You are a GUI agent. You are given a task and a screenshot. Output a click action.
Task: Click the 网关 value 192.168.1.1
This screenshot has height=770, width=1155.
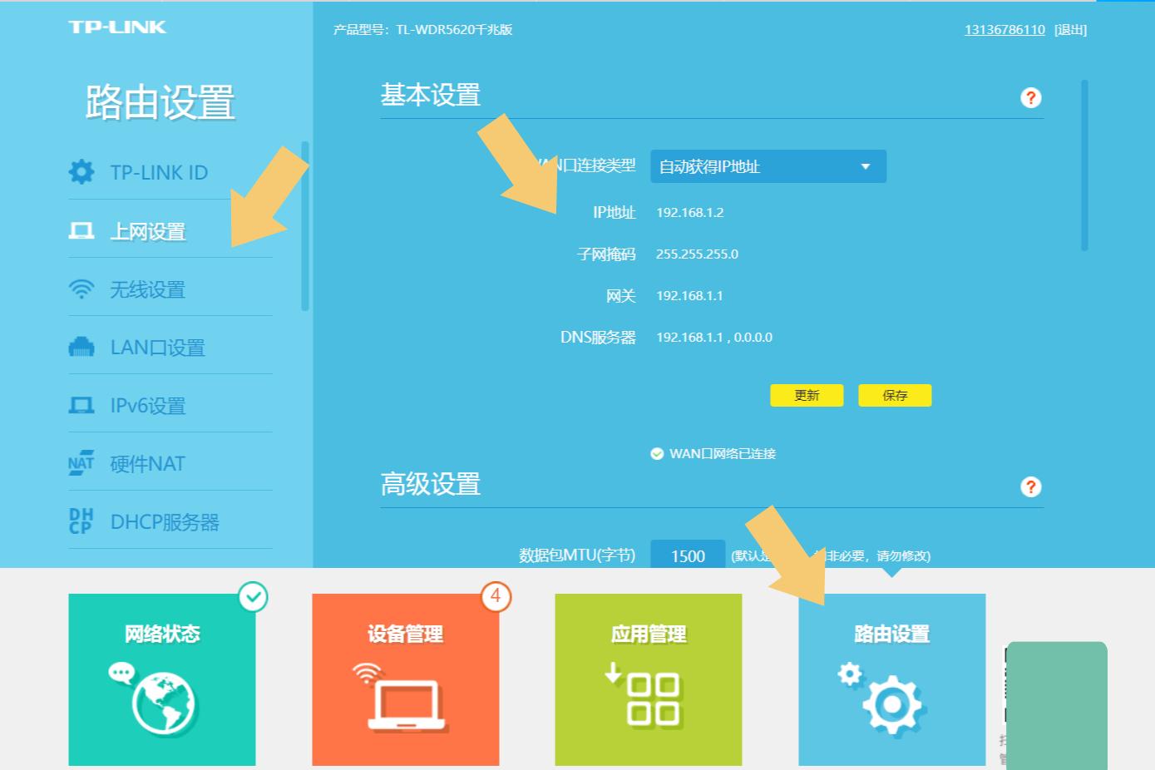click(689, 296)
